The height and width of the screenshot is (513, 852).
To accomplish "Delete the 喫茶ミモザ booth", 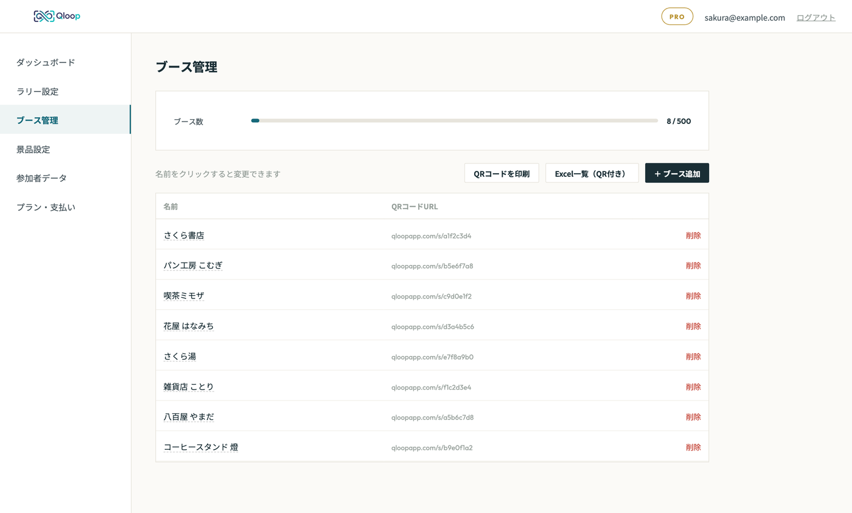I will pyautogui.click(x=693, y=296).
